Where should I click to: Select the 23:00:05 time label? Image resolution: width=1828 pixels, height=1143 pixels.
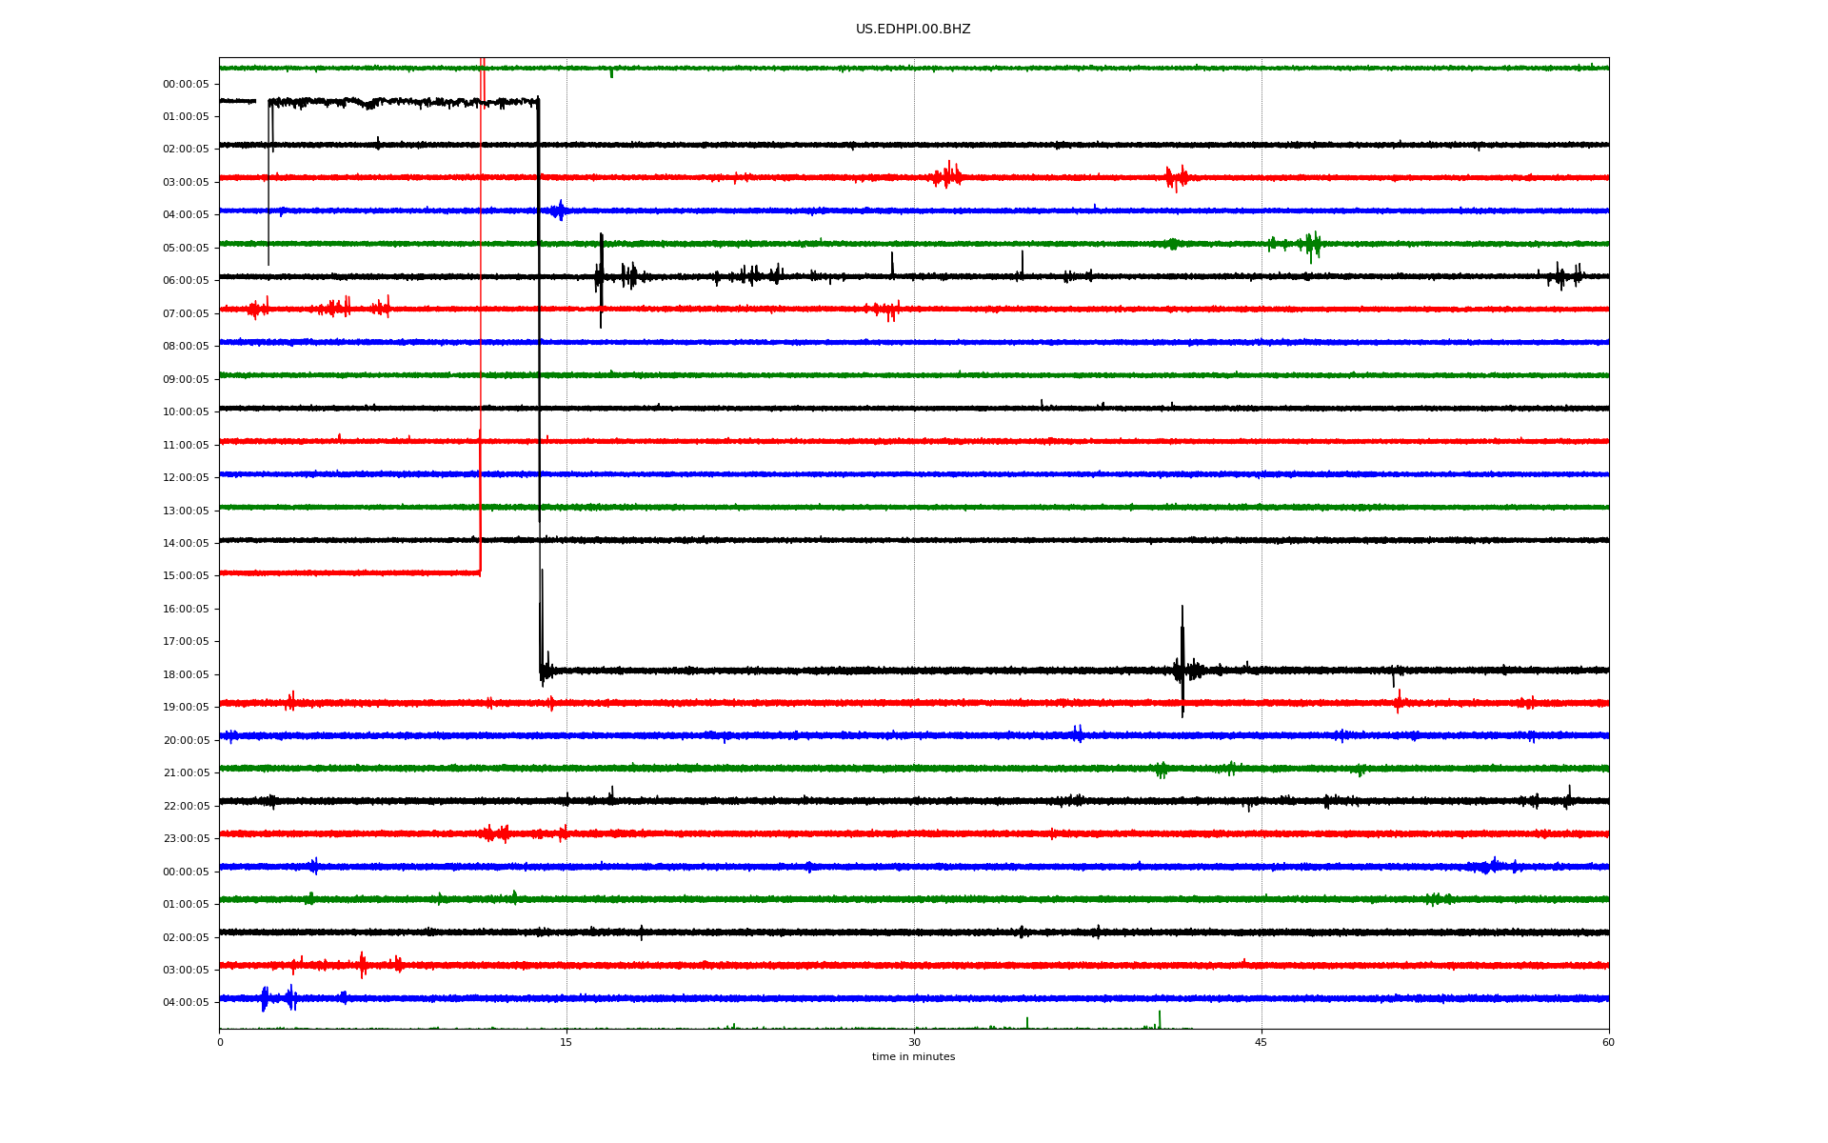pos(186,838)
